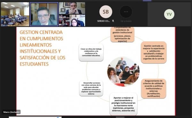Click the 'Marco (Invitado)' presenter name tag
192x118 pixels.
tap(12, 112)
